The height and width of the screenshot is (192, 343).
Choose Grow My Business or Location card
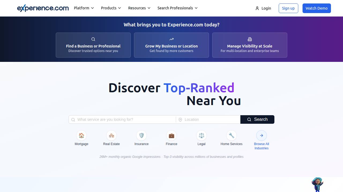click(171, 45)
